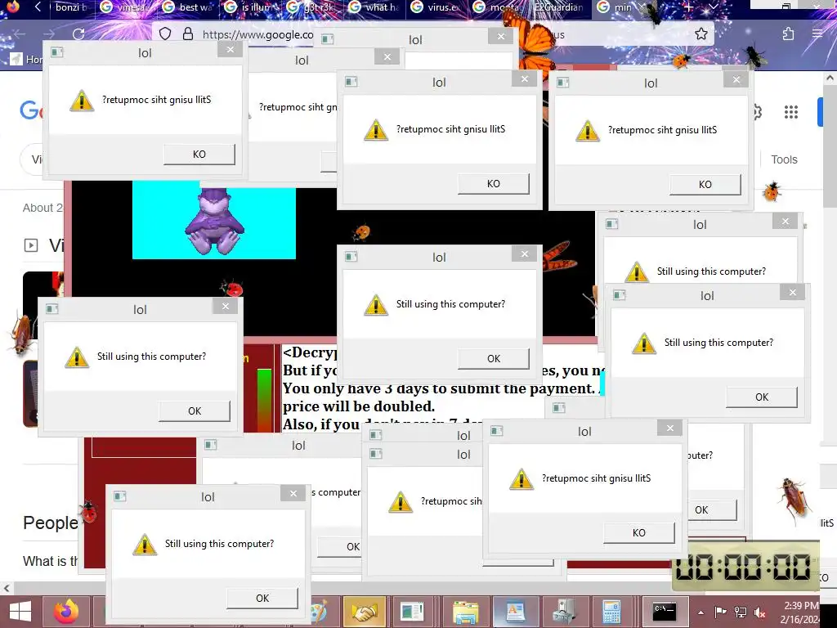The image size is (837, 628).
Task: Click the Action Center flag tray icon
Action: tap(721, 612)
